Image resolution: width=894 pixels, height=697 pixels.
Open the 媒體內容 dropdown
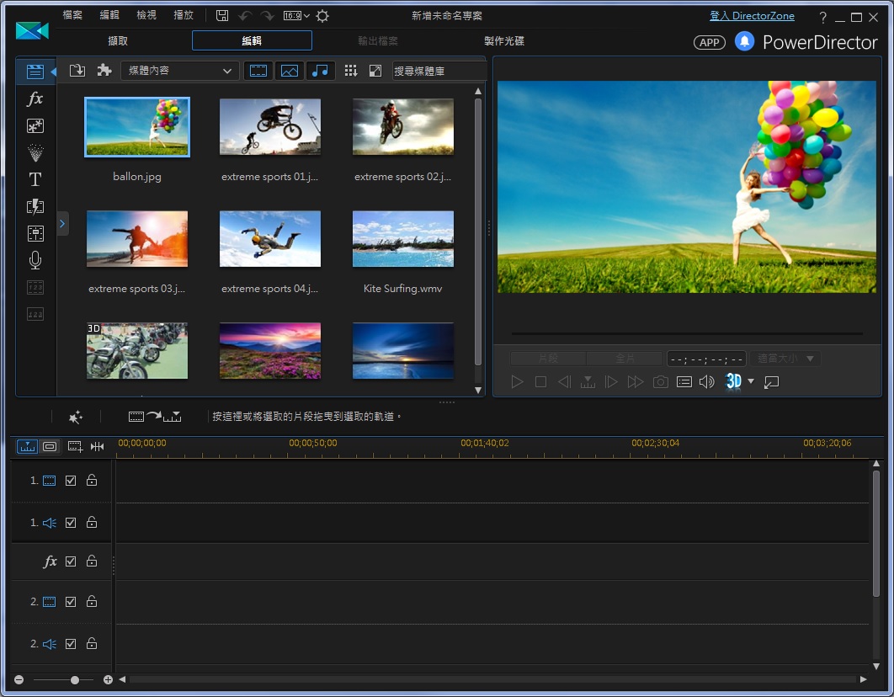click(179, 71)
